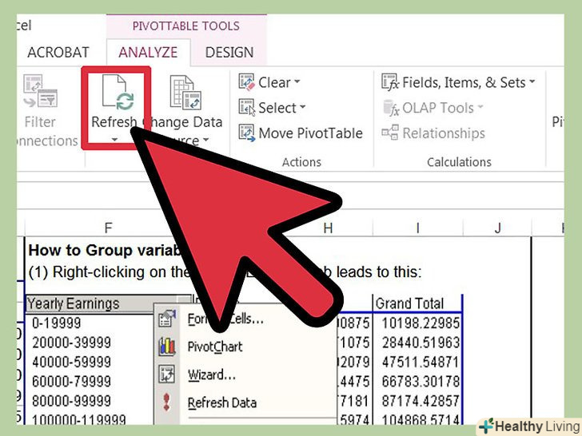Open the ACROBAT ribbon tab
Screen dimensions: 582x436
58,52
